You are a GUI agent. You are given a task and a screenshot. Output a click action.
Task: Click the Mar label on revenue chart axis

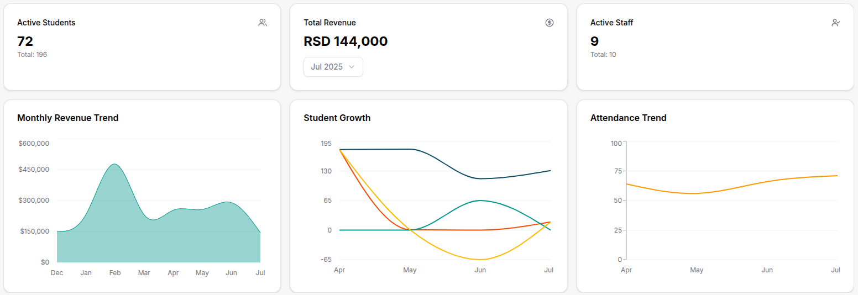(144, 273)
